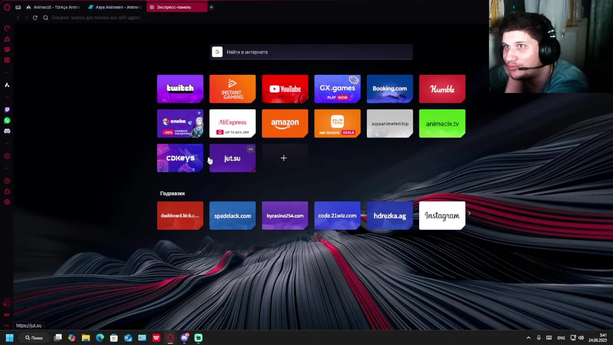The image size is (613, 345).
Task: Open Discord in the sidebar
Action: pos(7,131)
